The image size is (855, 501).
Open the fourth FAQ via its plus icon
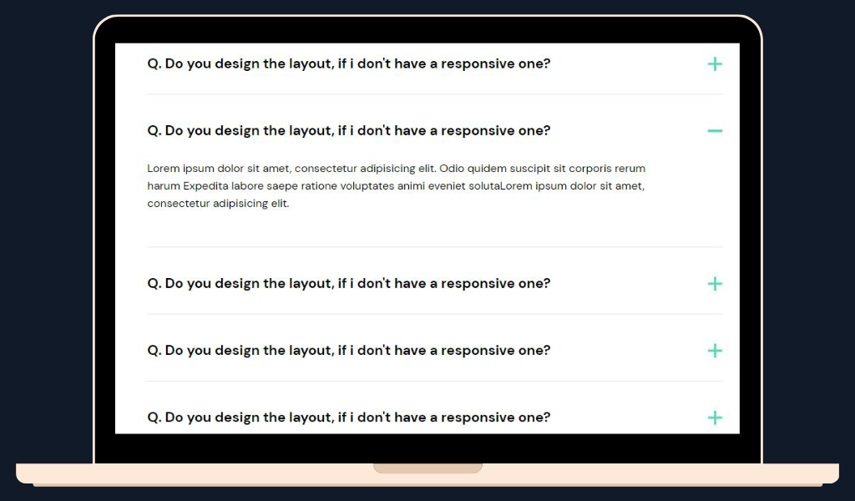[x=714, y=351]
